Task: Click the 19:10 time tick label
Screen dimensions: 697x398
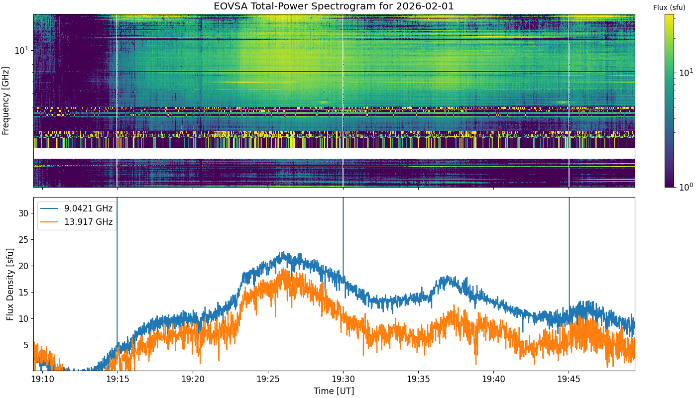Action: tap(42, 380)
